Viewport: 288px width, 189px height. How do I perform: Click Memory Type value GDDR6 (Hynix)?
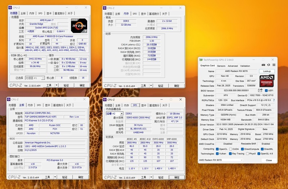228,115
